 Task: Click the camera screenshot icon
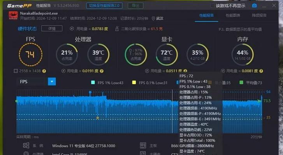click(254, 5)
